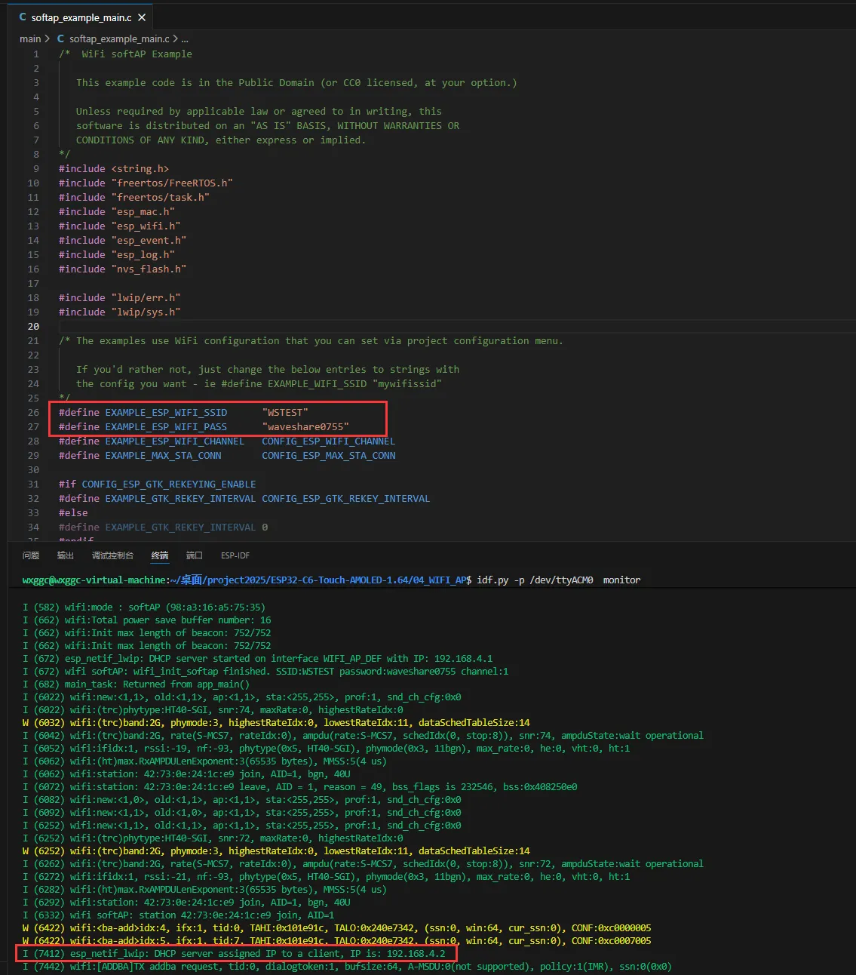
Task: Open the 输出 panel tab
Action: (x=66, y=555)
